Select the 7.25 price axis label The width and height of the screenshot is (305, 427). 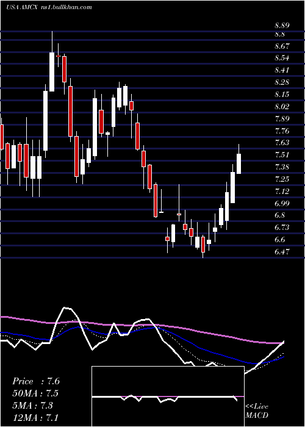[x=282, y=179]
